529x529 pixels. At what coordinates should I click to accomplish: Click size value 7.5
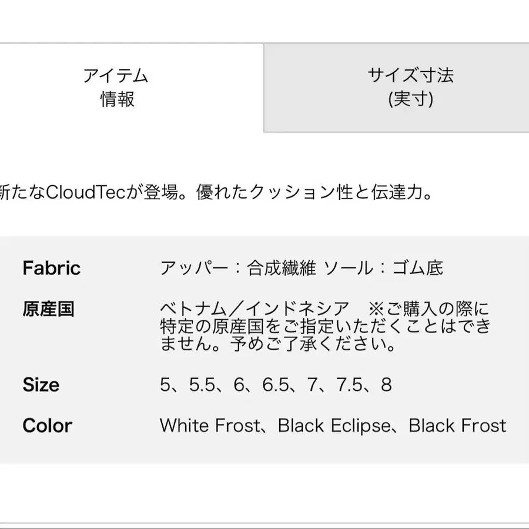click(x=349, y=384)
